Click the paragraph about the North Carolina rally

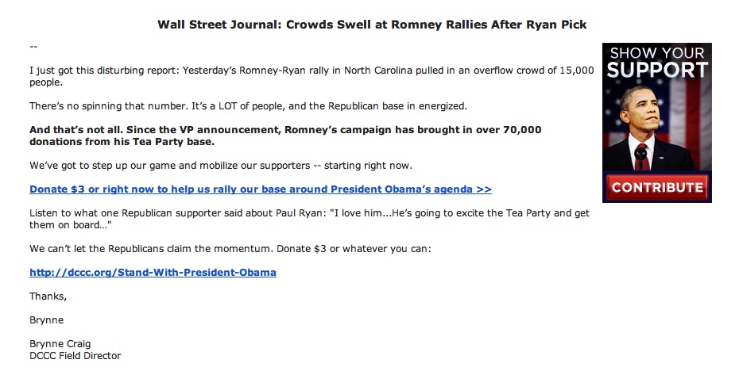click(311, 76)
